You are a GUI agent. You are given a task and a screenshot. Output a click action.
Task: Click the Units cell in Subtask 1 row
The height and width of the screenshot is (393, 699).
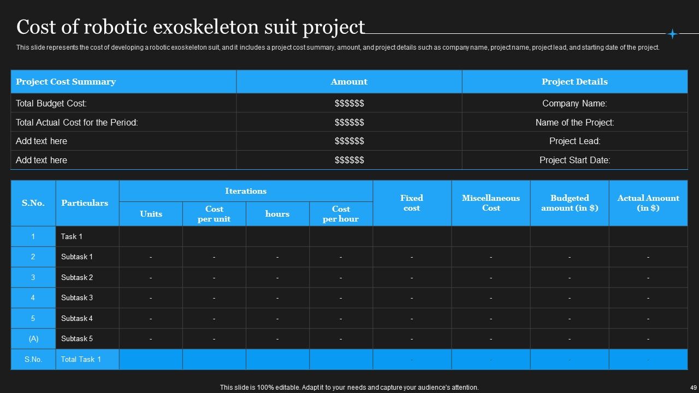pos(151,257)
